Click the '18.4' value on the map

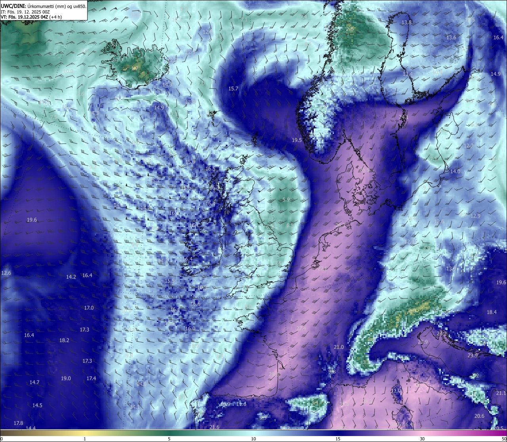coord(492,312)
